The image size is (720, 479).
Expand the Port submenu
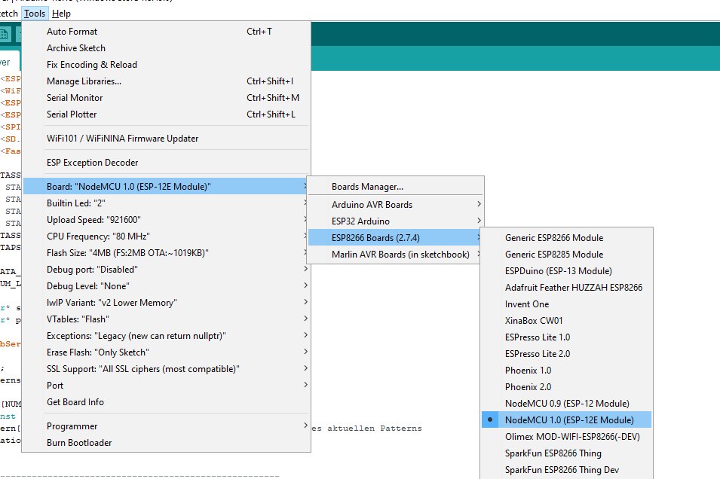point(54,385)
